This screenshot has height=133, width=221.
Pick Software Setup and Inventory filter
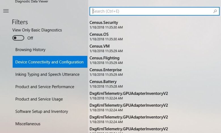[x=42, y=111]
